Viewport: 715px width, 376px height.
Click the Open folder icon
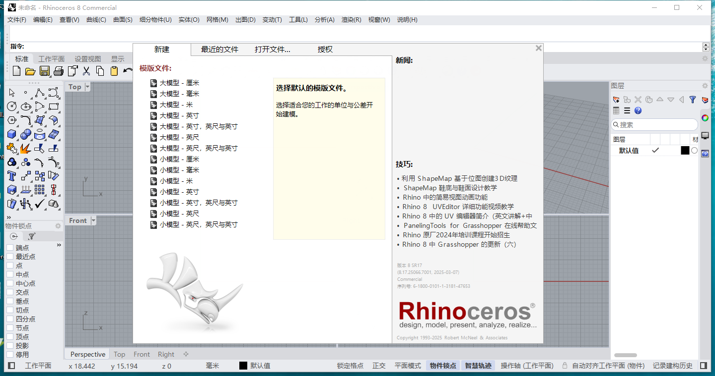pos(30,71)
